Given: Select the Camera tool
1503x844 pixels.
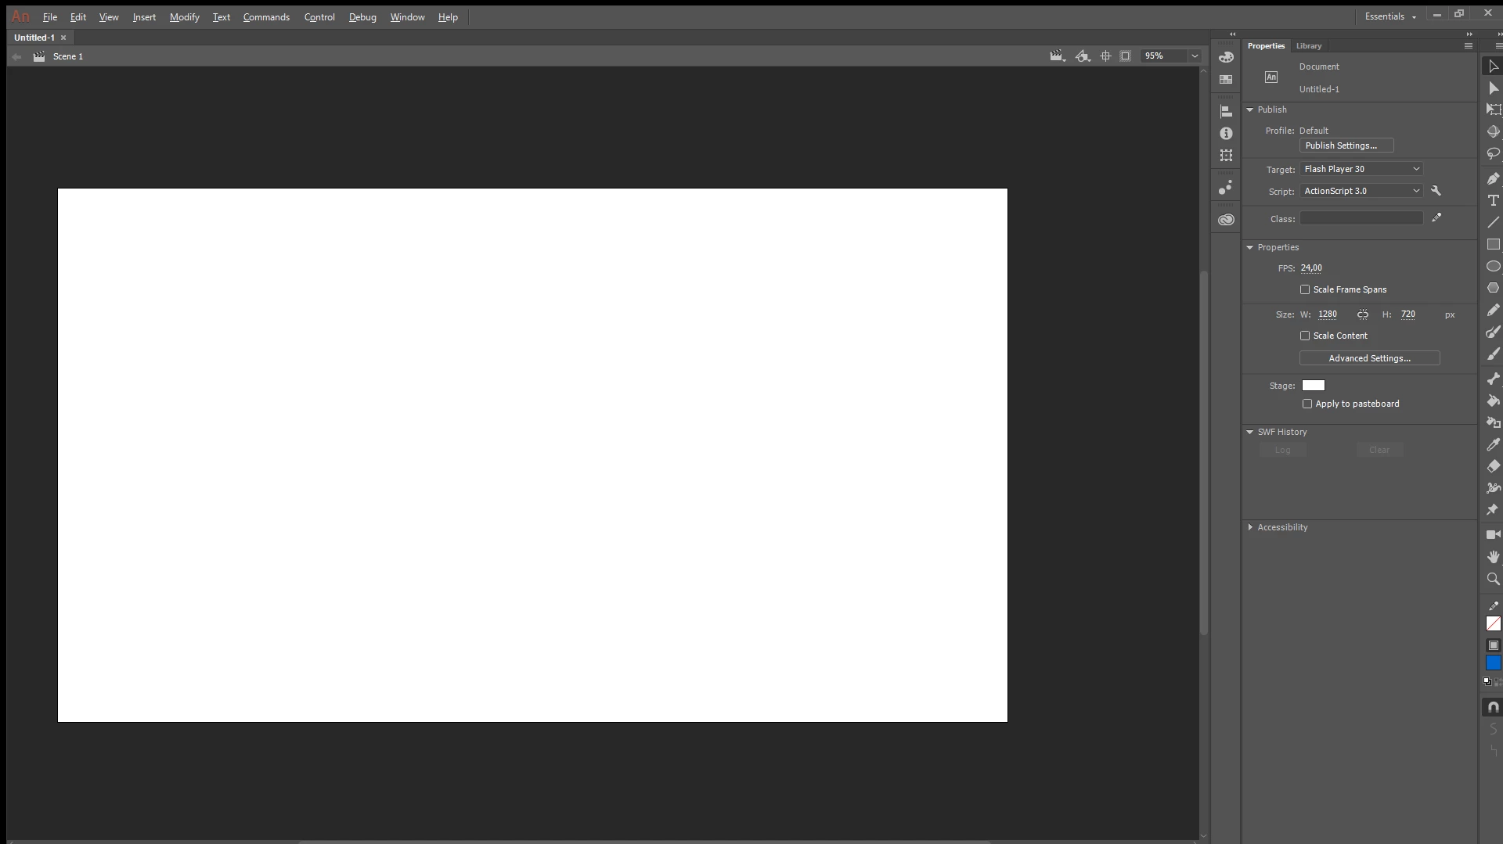Looking at the screenshot, I should [1493, 535].
